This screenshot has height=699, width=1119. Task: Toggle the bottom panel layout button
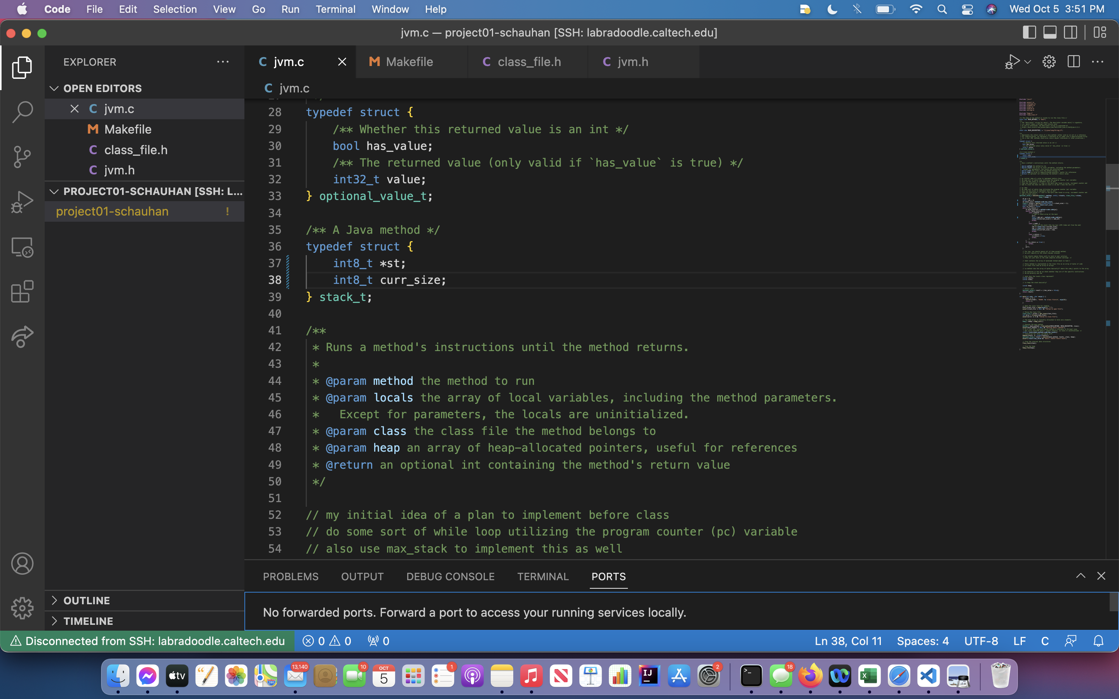coord(1049,32)
